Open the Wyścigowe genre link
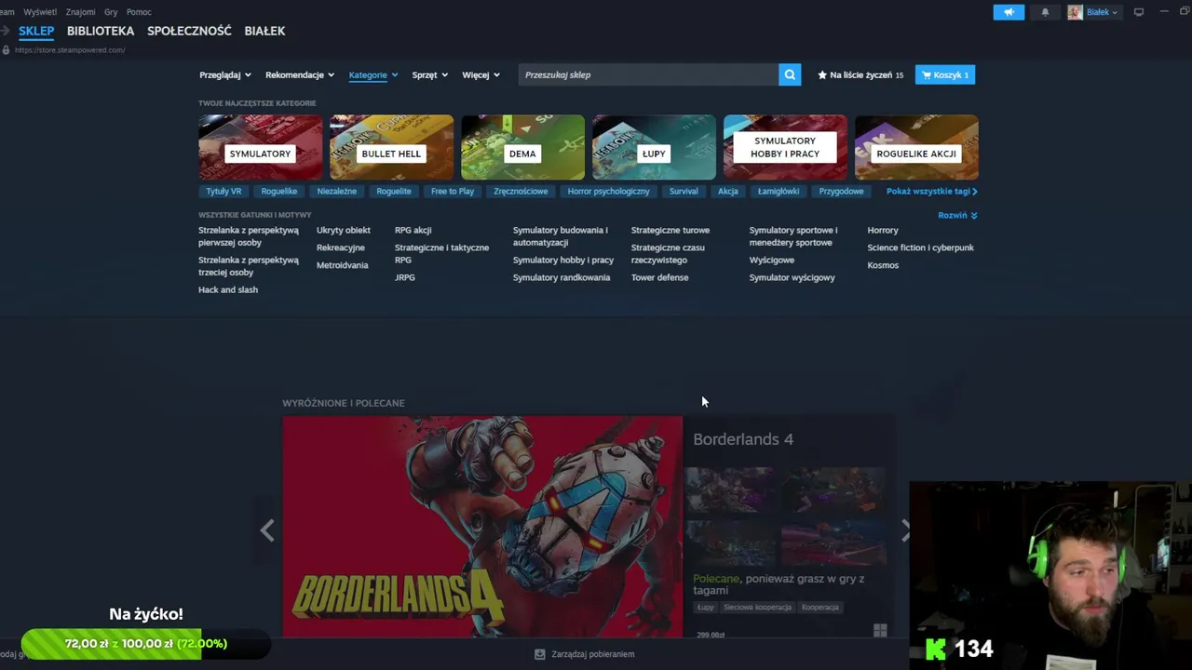Viewport: 1192px width, 670px height. coord(772,260)
